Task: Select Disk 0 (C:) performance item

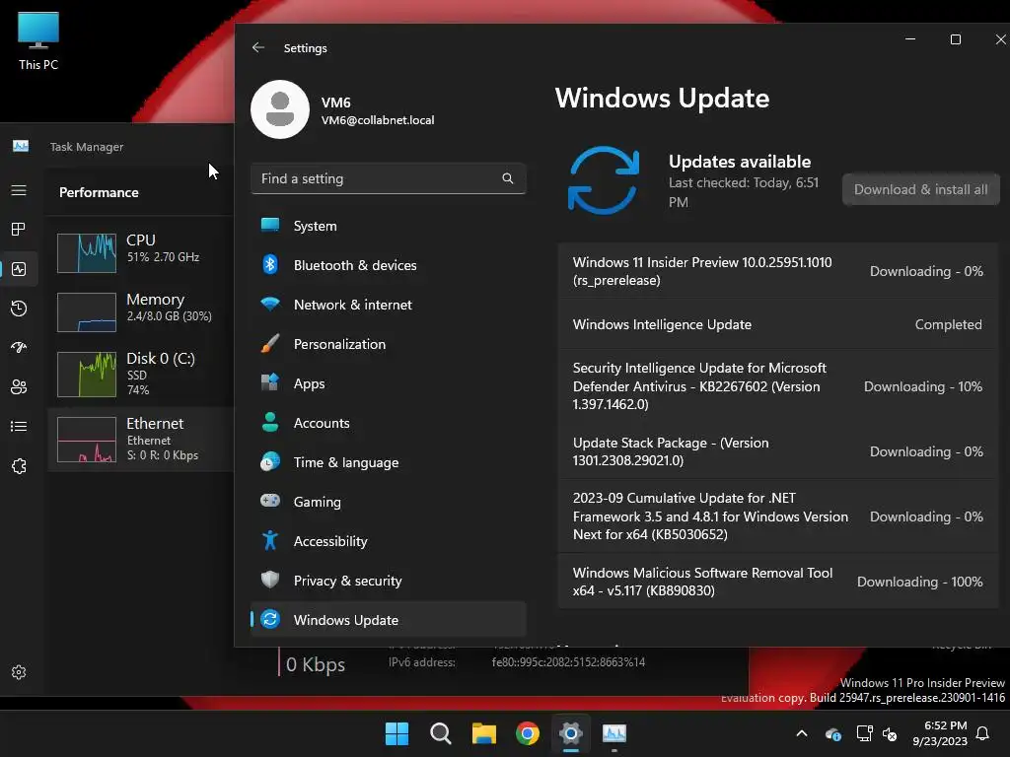Action: 140,374
